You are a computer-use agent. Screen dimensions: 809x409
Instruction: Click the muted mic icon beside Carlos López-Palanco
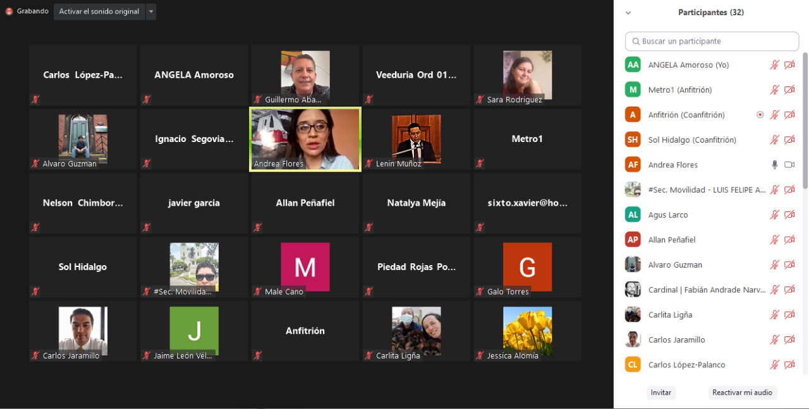click(774, 365)
